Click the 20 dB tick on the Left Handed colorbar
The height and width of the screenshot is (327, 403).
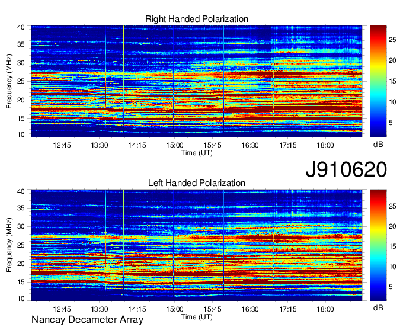(392, 226)
